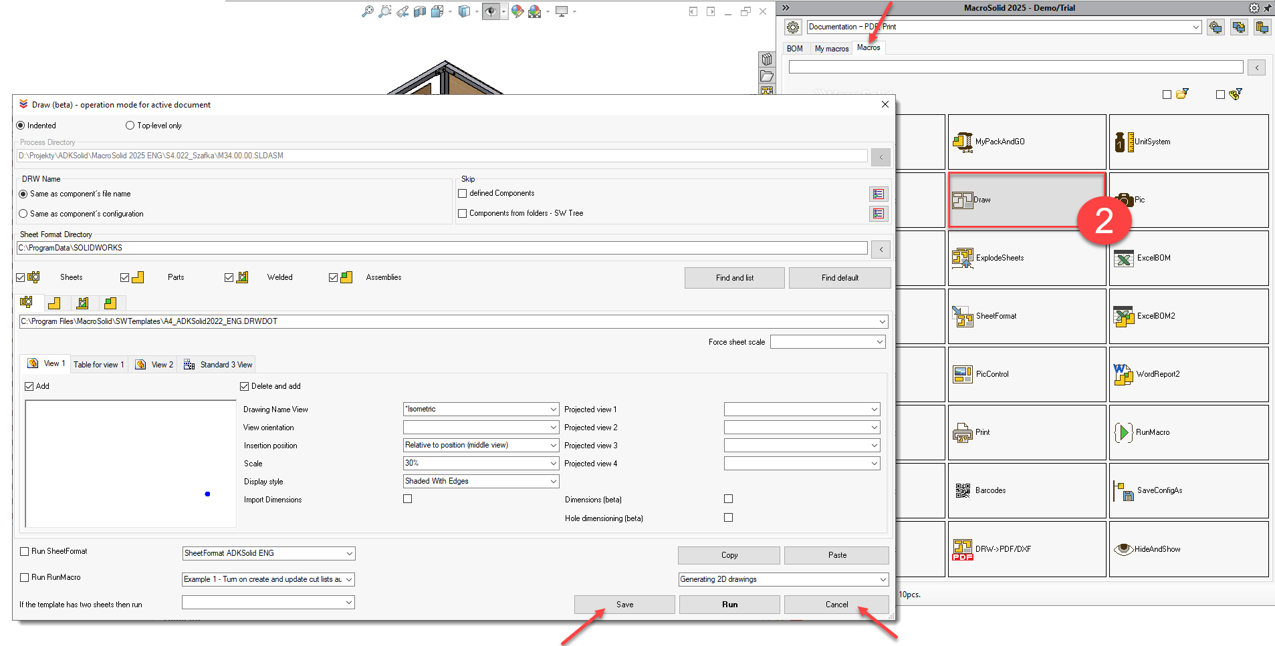Toggle the Hide/Show Items eye icon
Screen dimensions: 1275x646
[491, 11]
